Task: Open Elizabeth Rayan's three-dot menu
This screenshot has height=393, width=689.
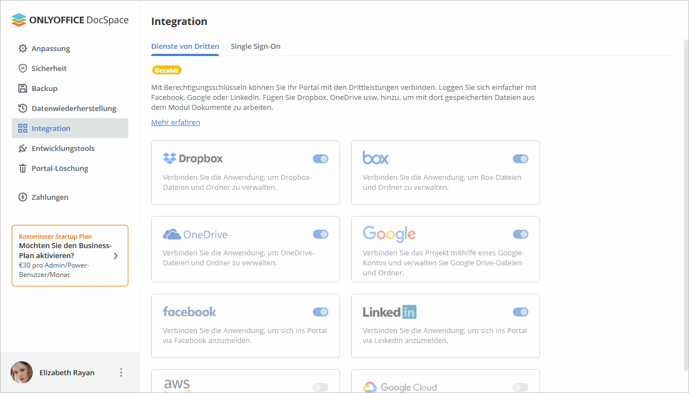Action: point(121,372)
